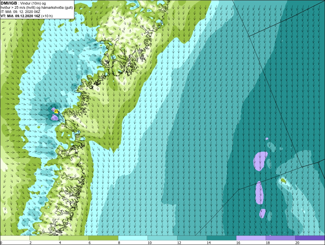Click the IT initial time line
Screen dimensions: 325x245
point(20,12)
